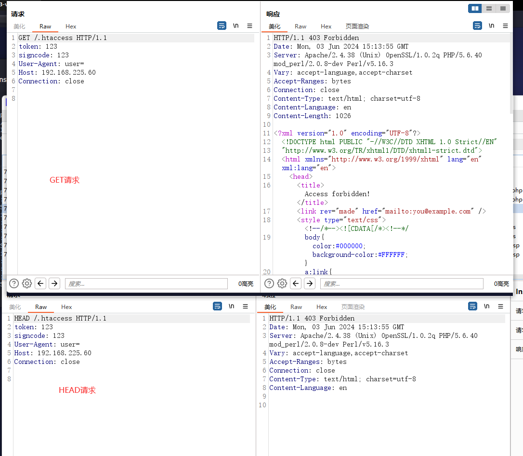
Task: Click 'Access forbidden!' title text in response
Action: coord(337,194)
